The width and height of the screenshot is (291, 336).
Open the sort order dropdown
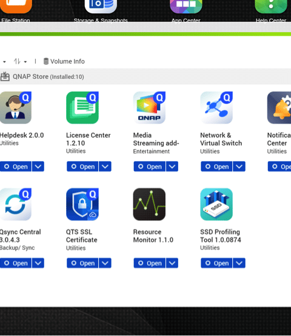(x=21, y=61)
